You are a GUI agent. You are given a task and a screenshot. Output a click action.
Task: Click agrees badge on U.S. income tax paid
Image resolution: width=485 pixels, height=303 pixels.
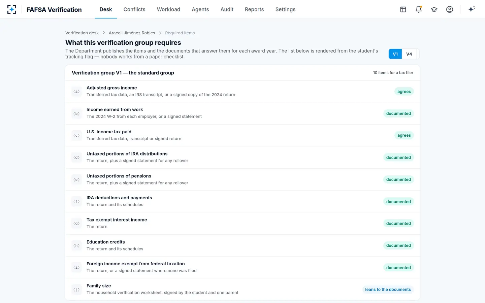[404, 135]
